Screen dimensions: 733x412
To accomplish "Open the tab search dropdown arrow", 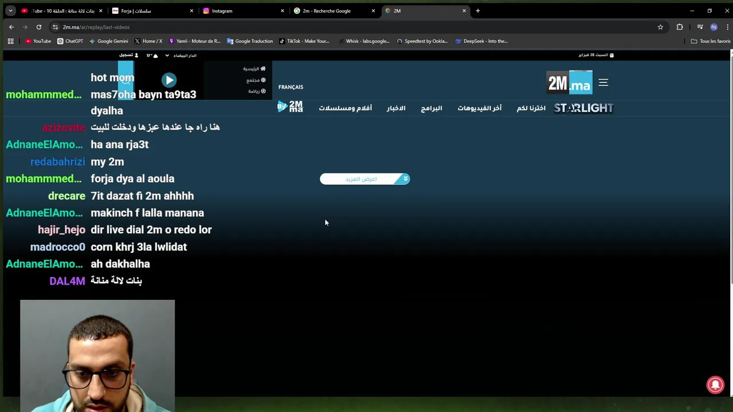I will [x=10, y=11].
